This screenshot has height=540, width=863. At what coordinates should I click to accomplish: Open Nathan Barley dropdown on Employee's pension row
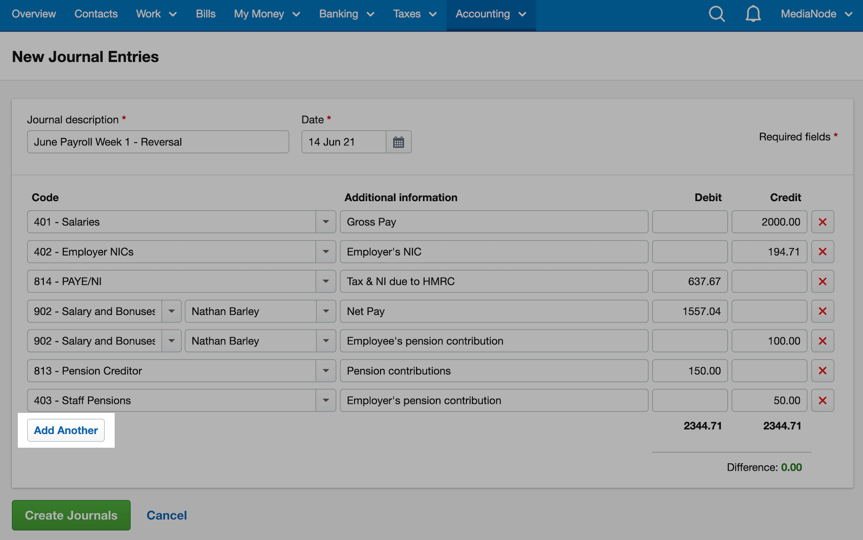pyautogui.click(x=326, y=341)
